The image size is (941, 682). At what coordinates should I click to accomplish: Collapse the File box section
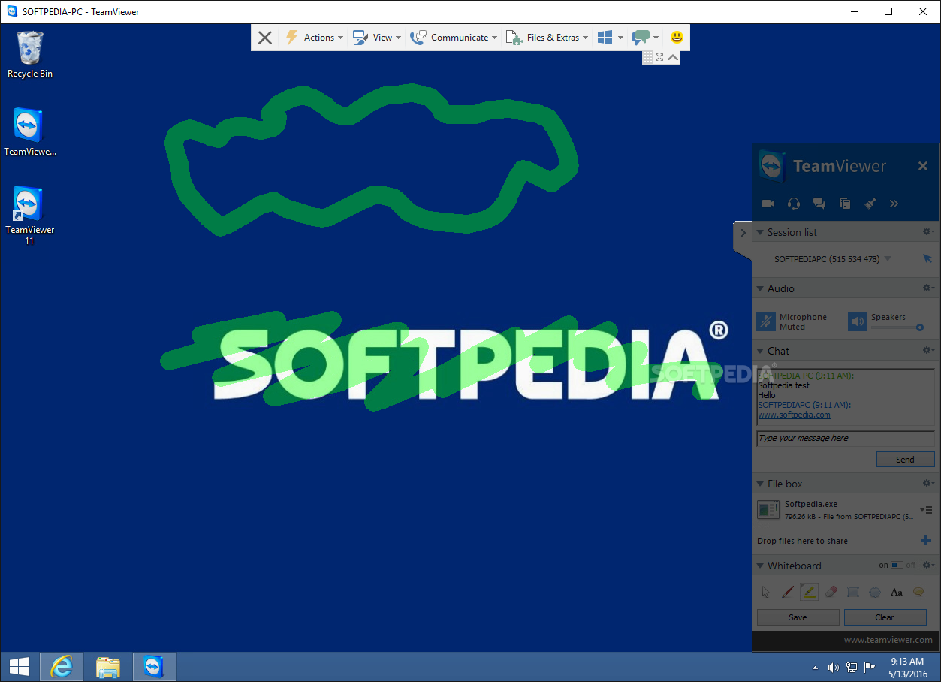point(760,484)
